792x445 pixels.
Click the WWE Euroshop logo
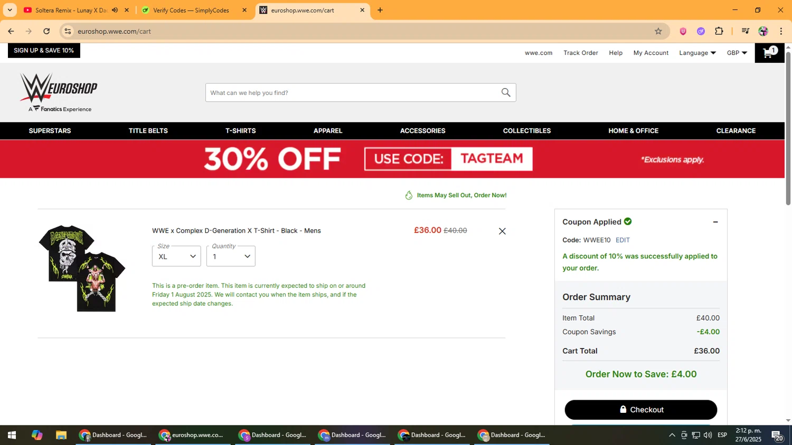click(x=59, y=92)
